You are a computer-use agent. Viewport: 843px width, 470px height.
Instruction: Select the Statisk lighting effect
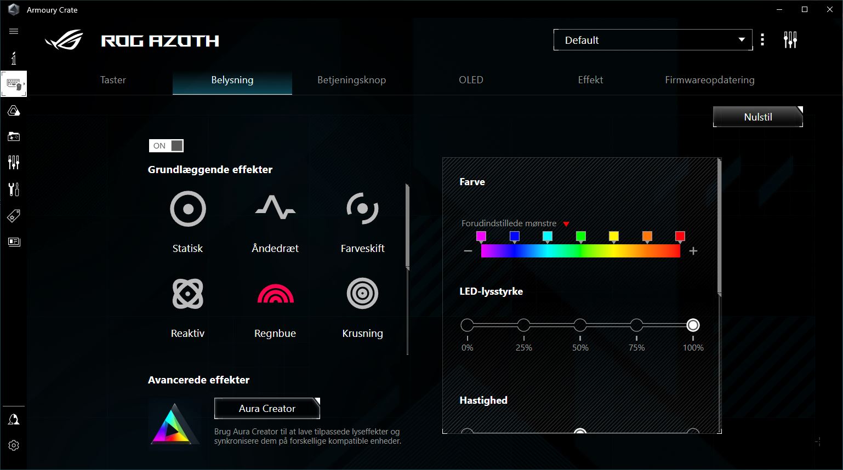187,222
